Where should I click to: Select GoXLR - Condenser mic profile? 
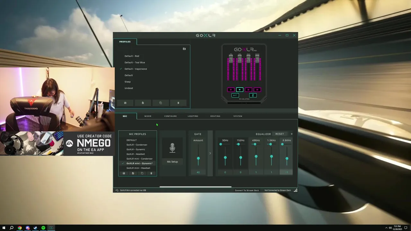(137, 145)
